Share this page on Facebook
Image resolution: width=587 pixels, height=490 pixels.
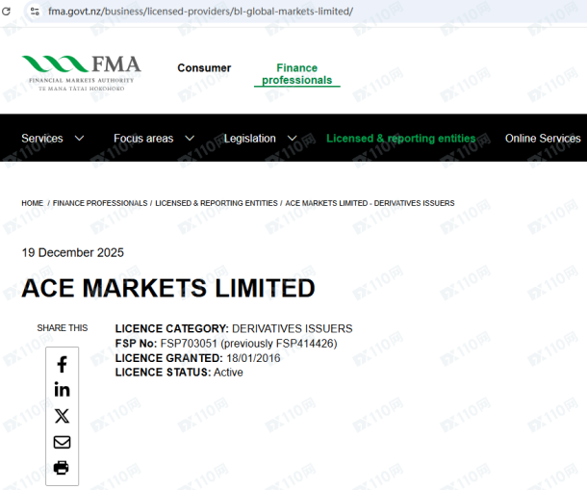click(x=63, y=364)
